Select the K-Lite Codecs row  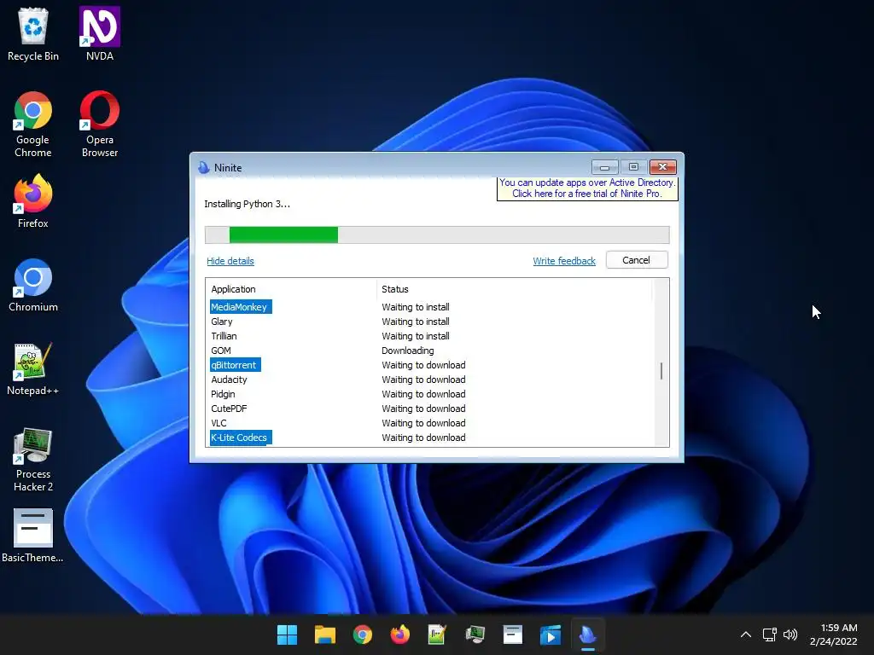pos(429,438)
